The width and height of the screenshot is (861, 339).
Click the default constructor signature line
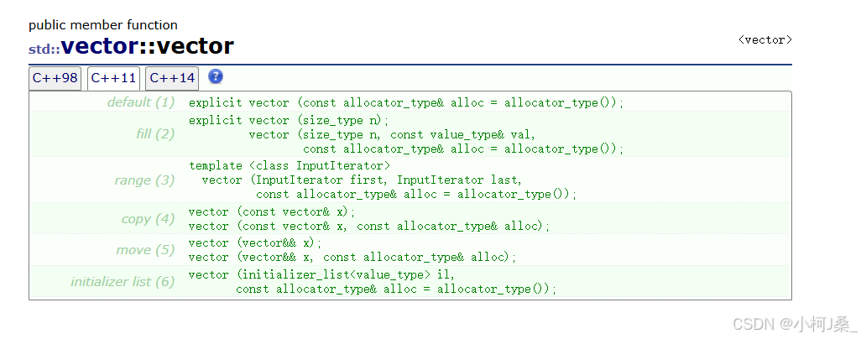pos(406,102)
